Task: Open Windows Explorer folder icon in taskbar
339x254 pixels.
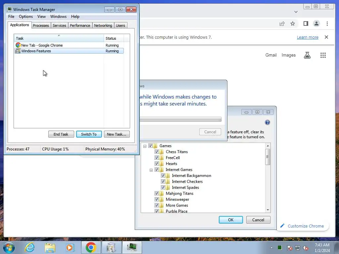Action: click(50, 247)
